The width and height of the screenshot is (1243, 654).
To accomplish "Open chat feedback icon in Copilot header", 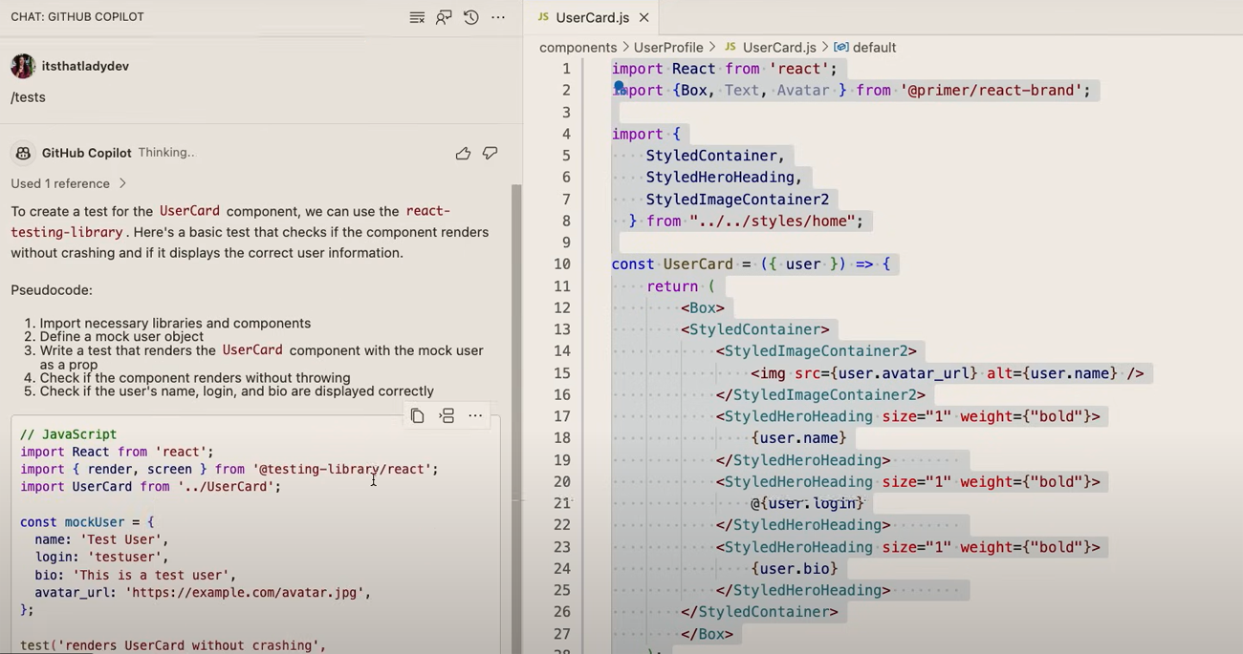I will pyautogui.click(x=444, y=17).
